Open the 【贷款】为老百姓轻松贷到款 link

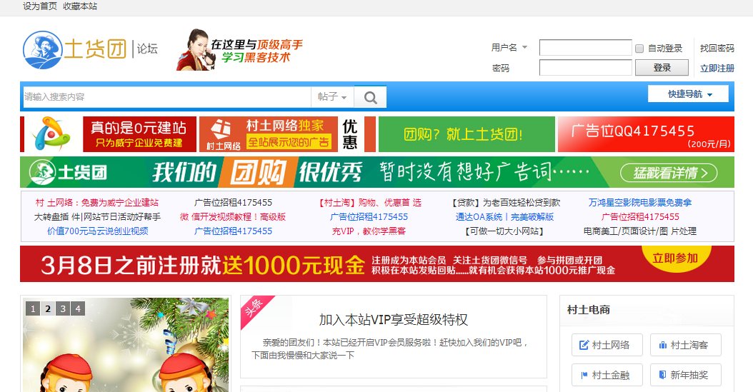click(504, 203)
